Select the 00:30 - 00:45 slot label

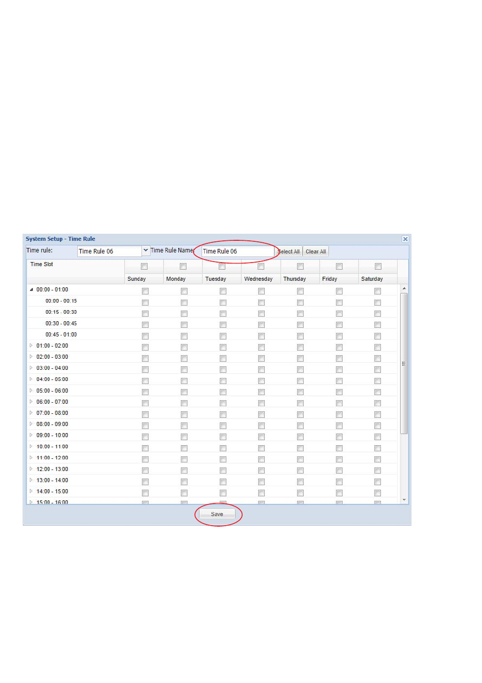point(61,324)
